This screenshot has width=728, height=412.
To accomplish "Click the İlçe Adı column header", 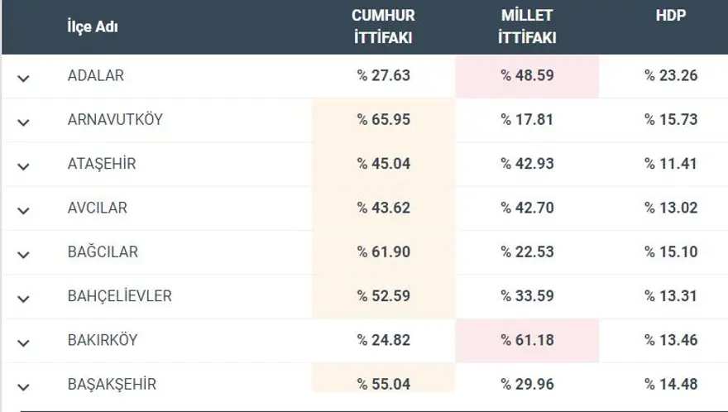I will pyautogui.click(x=93, y=27).
